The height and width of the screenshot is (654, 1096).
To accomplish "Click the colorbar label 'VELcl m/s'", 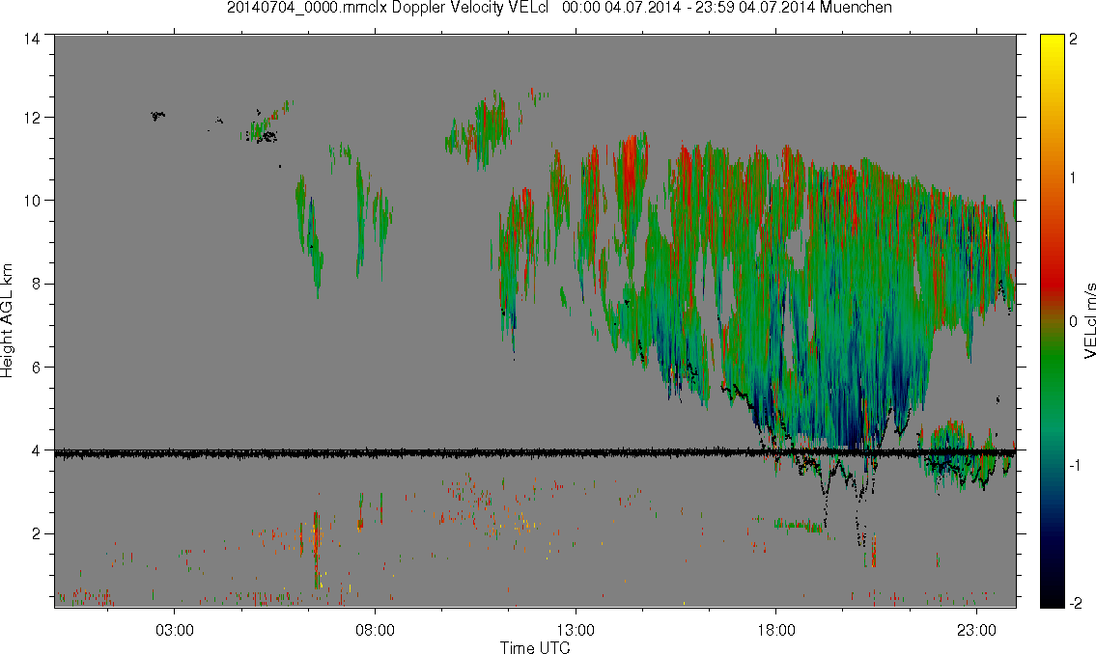I will 1089,321.
